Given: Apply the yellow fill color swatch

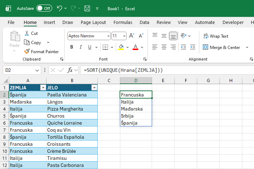Looking at the screenshot, I should pyautogui.click(x=121, y=47).
